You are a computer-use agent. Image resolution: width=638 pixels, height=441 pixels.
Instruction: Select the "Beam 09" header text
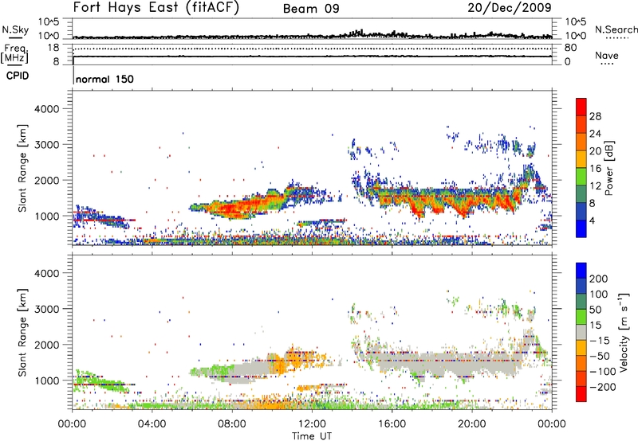pyautogui.click(x=311, y=9)
